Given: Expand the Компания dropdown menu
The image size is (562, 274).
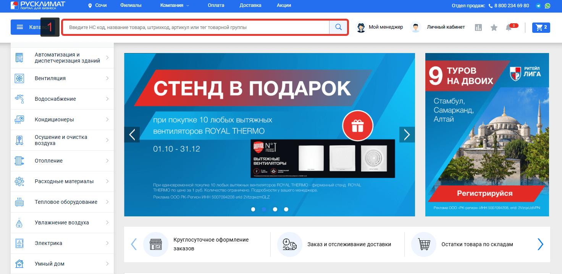Looking at the screenshot, I should (x=174, y=5).
